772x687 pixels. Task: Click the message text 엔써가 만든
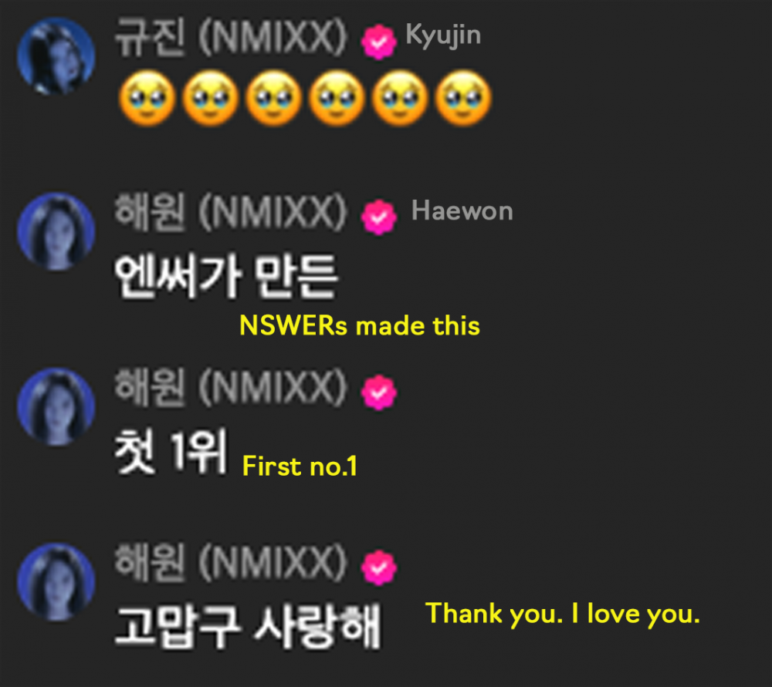[x=226, y=276]
